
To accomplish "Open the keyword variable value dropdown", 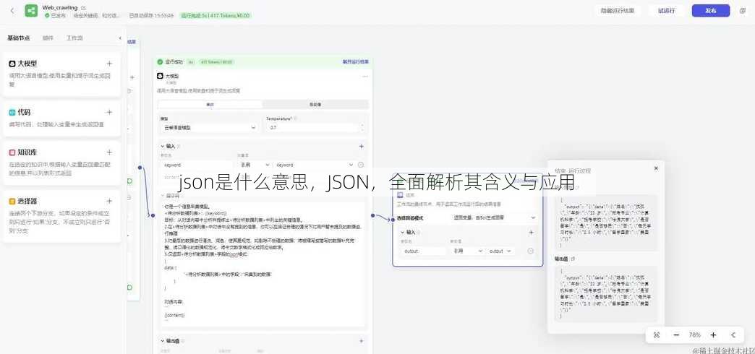I will click(x=313, y=165).
